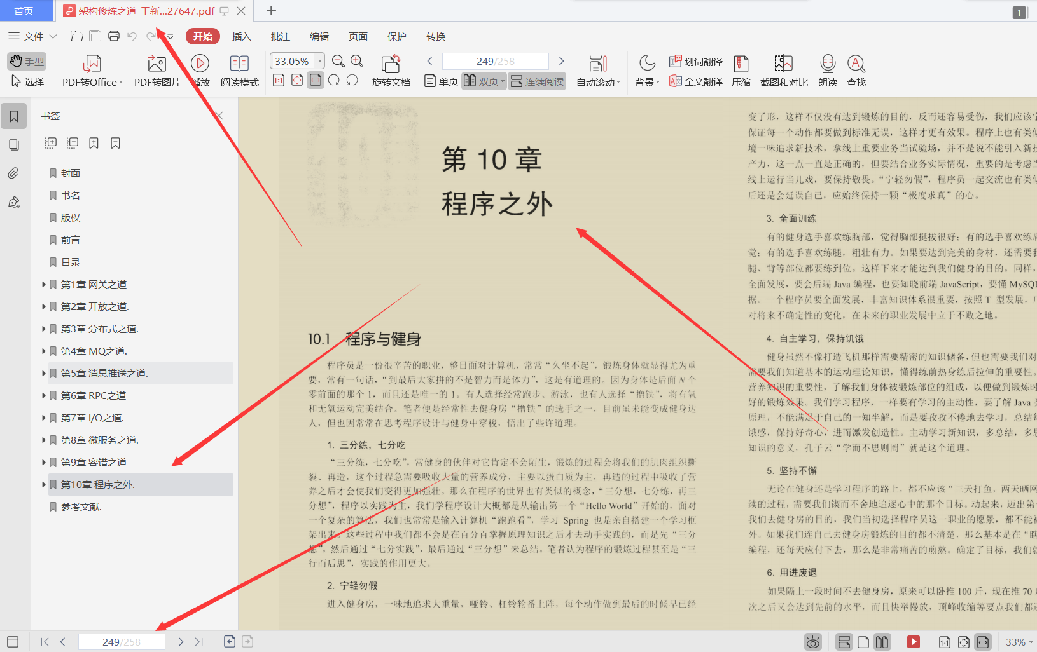Screen dimensions: 1037x652
Task: Toggle the 手型 hand tool
Action: click(x=27, y=61)
